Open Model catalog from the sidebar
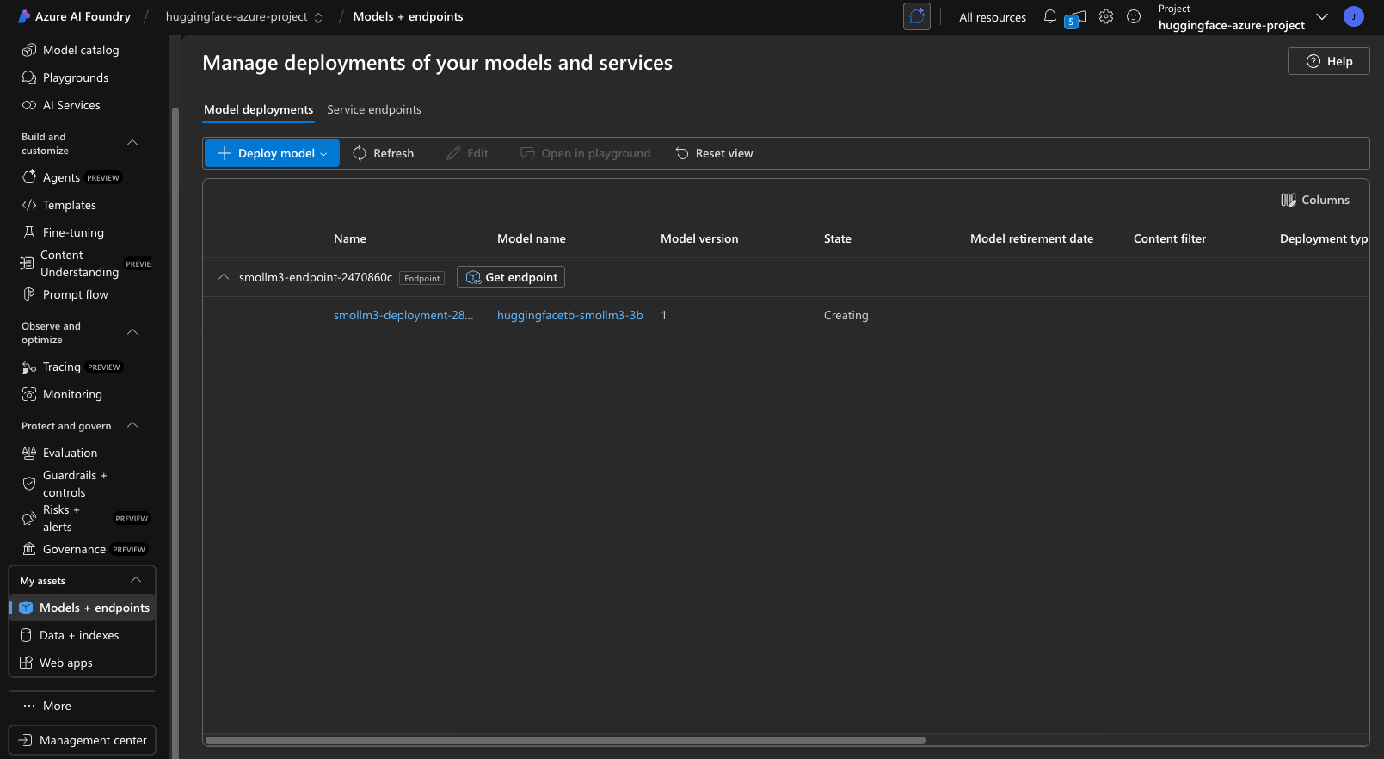 [x=81, y=50]
